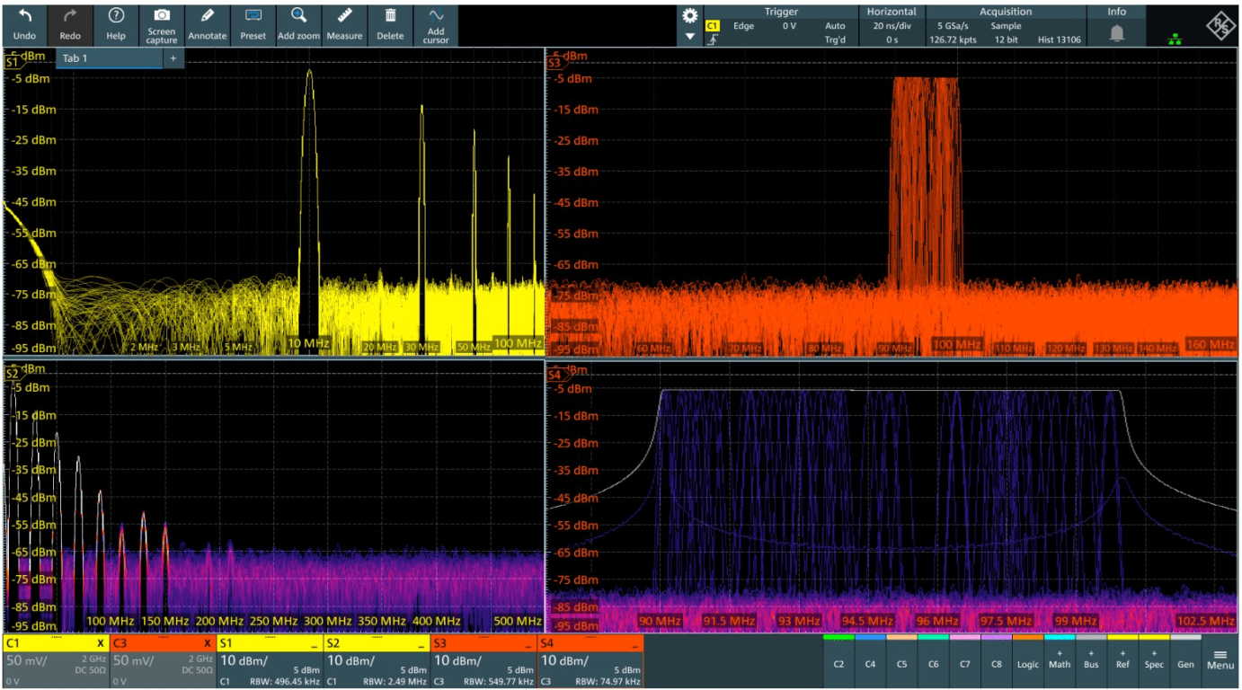Viewport: 1242px width, 690px height.
Task: Click the S3 diagram label
Action: pos(554,64)
